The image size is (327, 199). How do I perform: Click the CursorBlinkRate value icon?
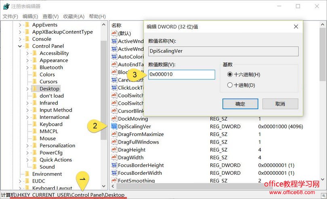point(114,111)
